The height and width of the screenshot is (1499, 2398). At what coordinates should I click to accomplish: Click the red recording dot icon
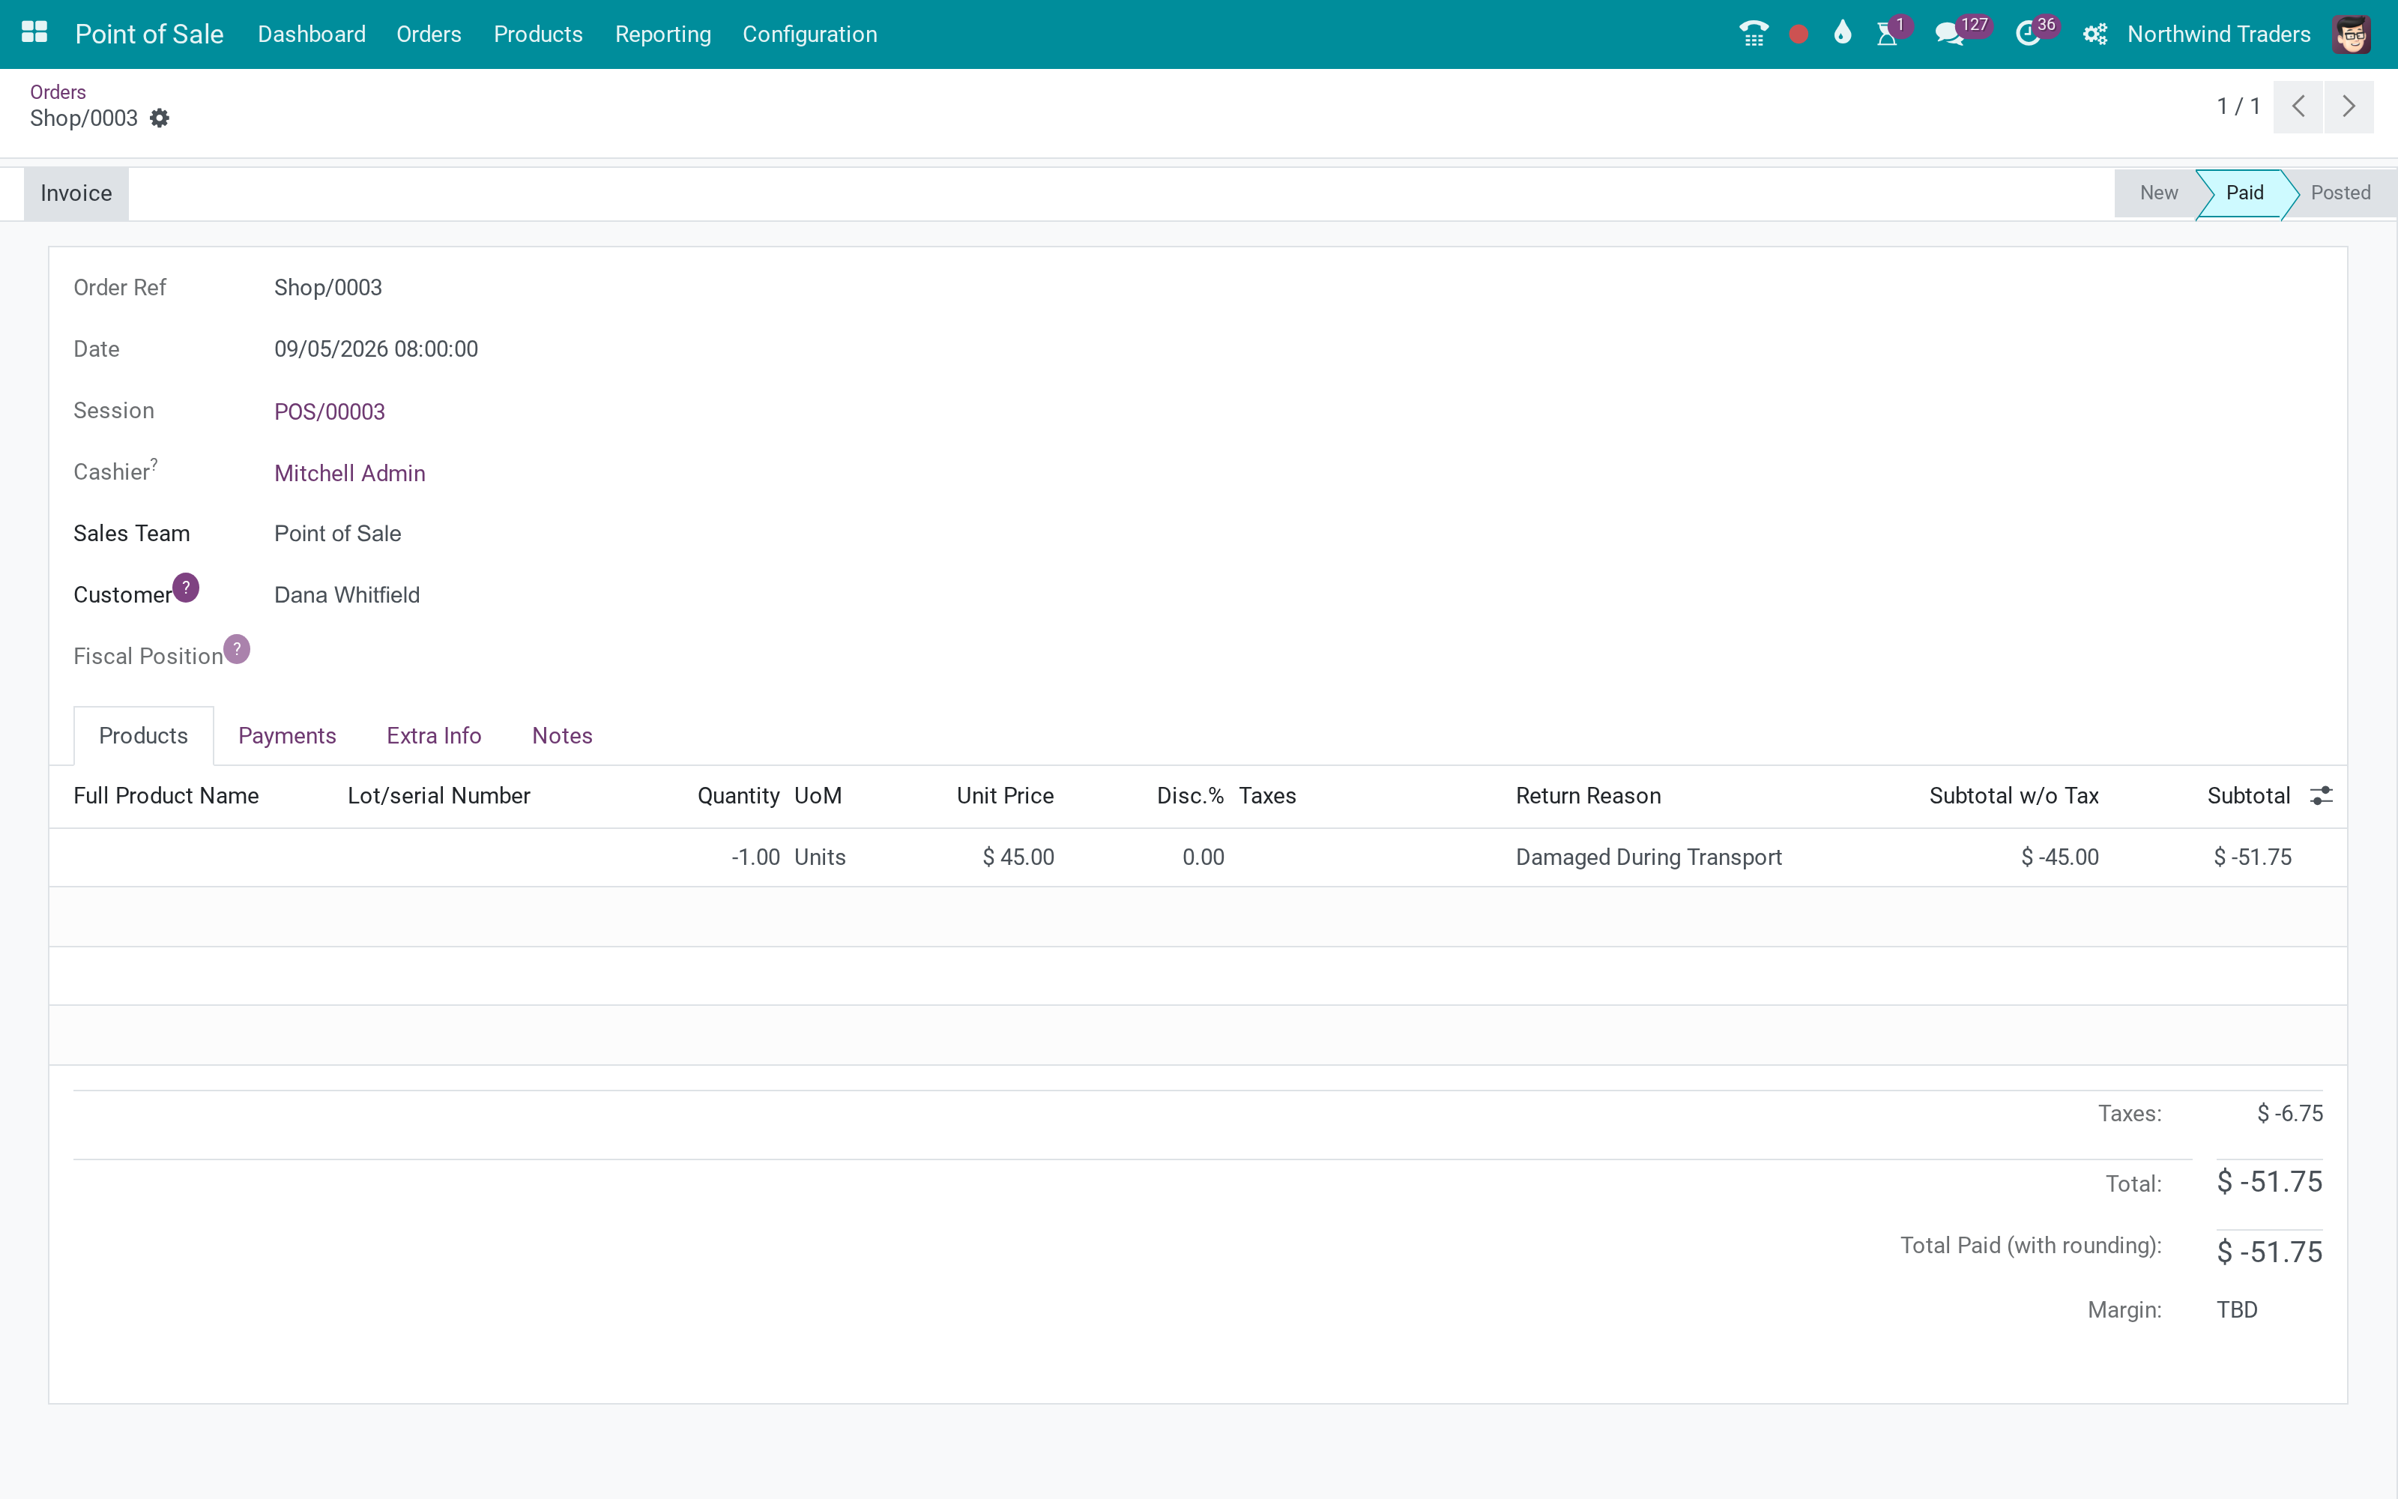[1798, 34]
